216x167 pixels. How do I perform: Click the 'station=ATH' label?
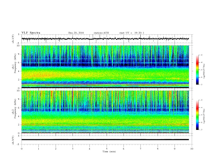(101, 33)
